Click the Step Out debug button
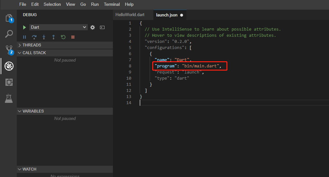The height and width of the screenshot is (177, 329). [x=54, y=37]
